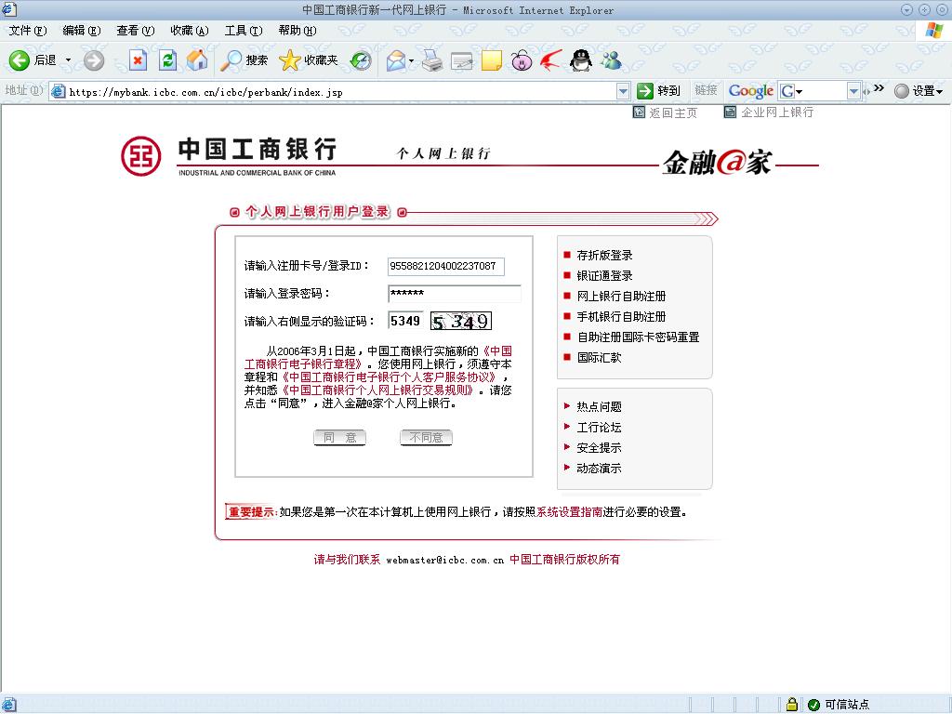952x714 pixels.
Task: Open the 文件 menu
Action: tap(27, 31)
